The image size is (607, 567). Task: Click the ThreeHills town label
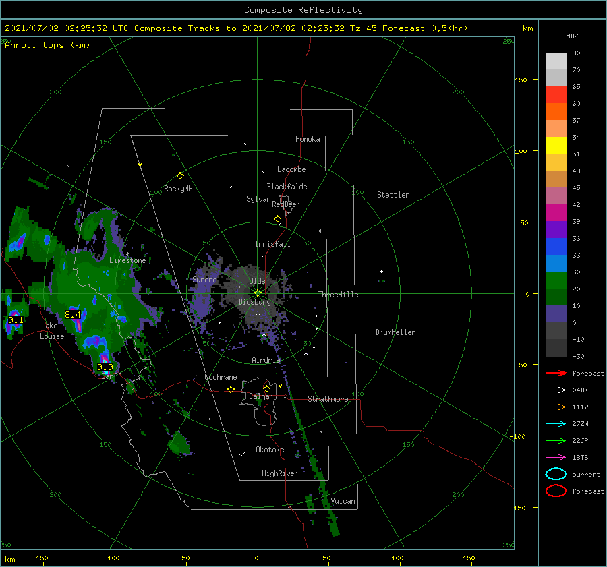pos(339,295)
